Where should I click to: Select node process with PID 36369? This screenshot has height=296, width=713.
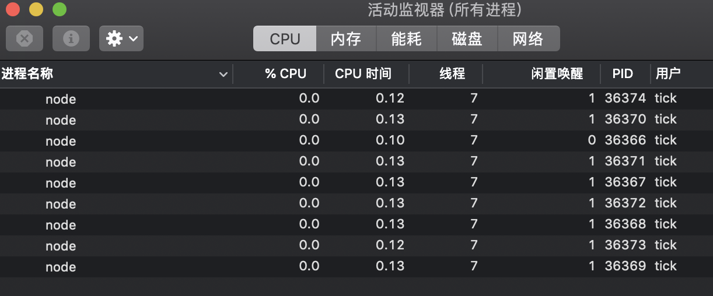pos(356,267)
